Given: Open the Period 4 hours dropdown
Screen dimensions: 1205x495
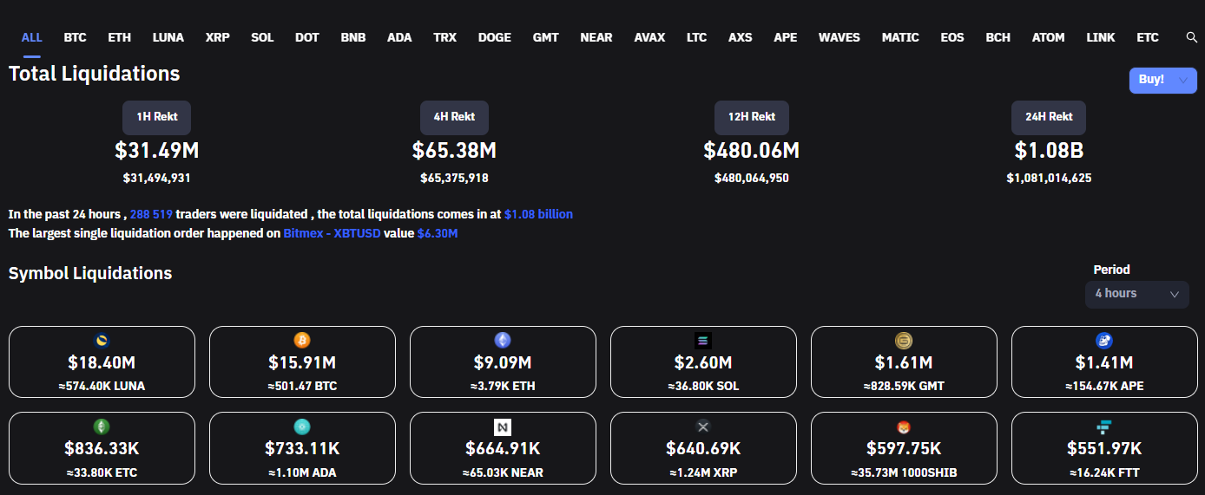Looking at the screenshot, I should click(x=1136, y=294).
